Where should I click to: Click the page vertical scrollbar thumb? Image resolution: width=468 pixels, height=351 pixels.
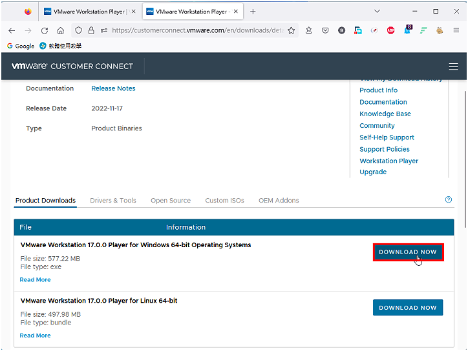click(465, 159)
